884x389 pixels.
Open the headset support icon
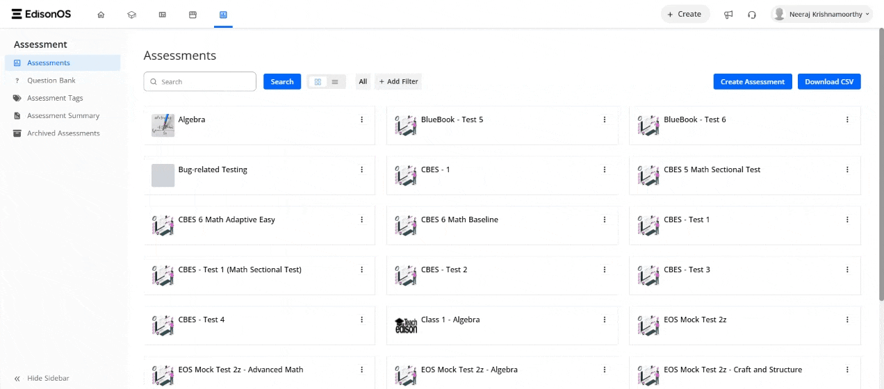click(752, 15)
